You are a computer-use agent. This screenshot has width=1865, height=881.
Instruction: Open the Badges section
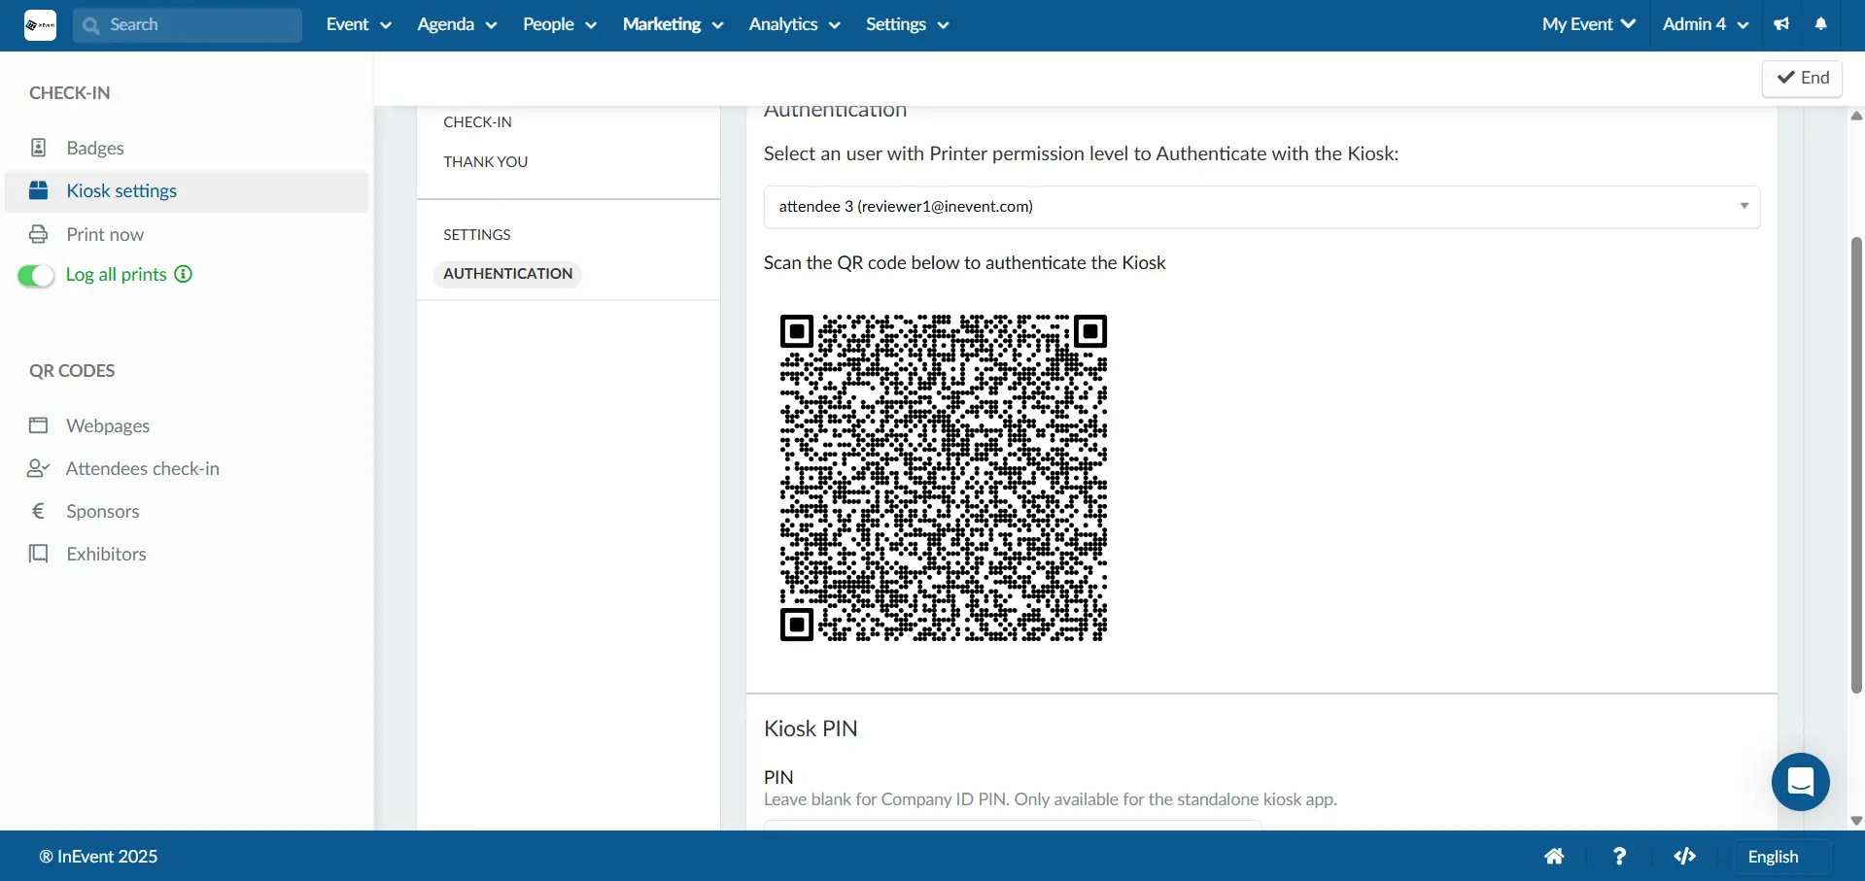pyautogui.click(x=96, y=147)
